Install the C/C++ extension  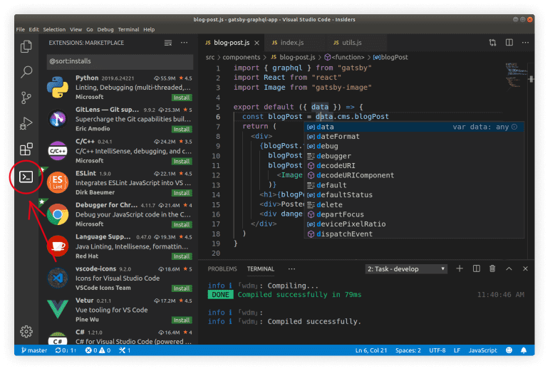(182, 162)
